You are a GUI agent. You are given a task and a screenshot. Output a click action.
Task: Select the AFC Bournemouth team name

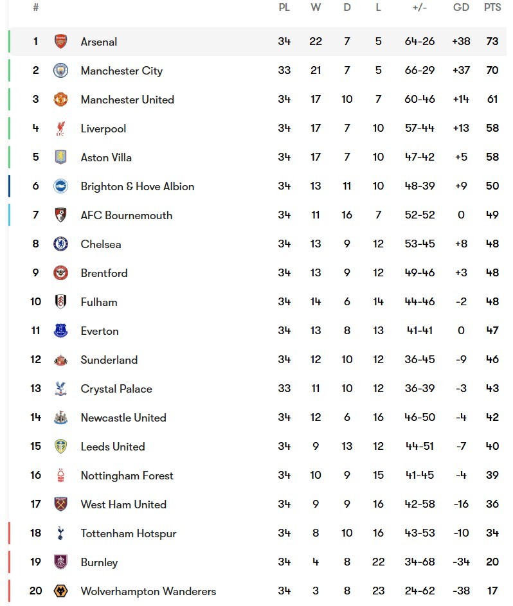[126, 215]
